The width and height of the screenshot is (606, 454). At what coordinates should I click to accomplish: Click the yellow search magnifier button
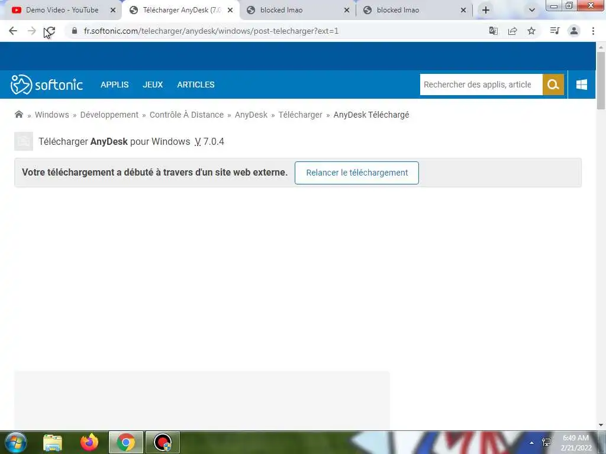tap(553, 85)
